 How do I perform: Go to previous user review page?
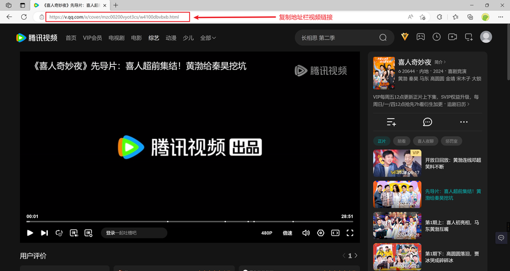(x=344, y=256)
